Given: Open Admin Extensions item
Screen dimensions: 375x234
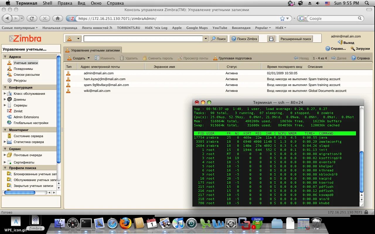Looking at the screenshot, I should coord(26,117).
